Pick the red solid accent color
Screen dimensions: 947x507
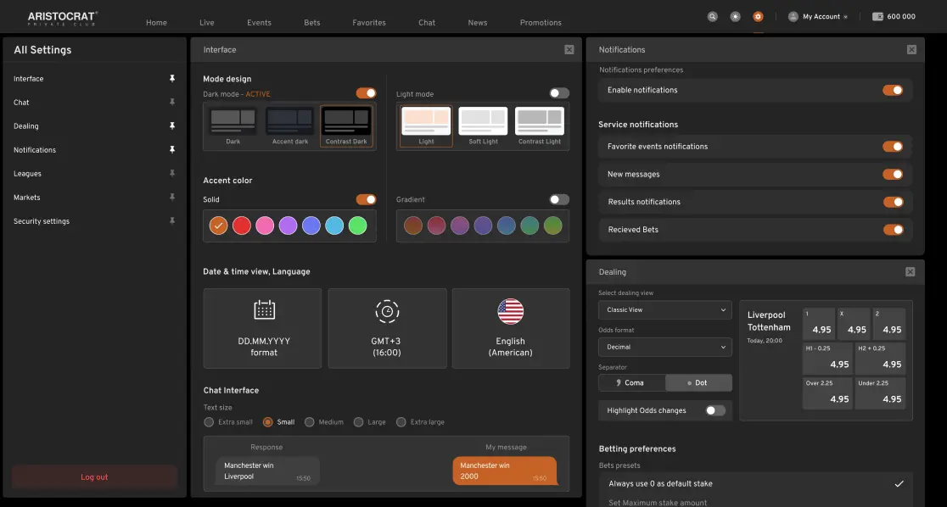click(x=242, y=226)
